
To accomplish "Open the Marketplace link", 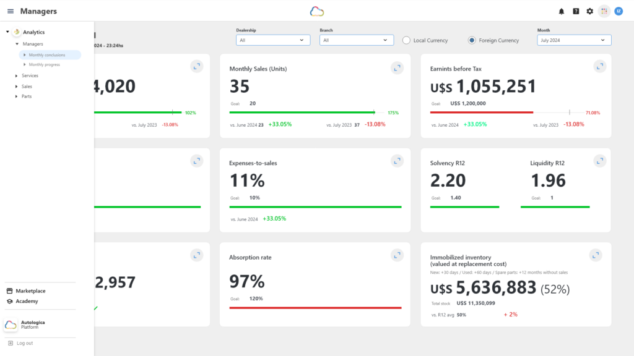I will point(30,290).
